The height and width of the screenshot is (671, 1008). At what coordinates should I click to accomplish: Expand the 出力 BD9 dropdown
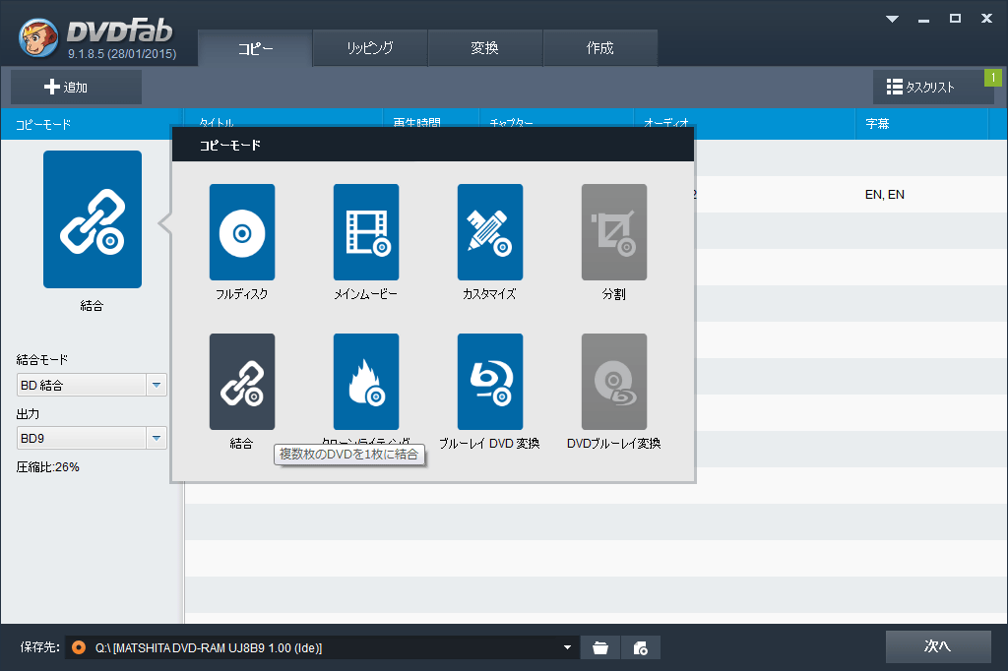(157, 439)
